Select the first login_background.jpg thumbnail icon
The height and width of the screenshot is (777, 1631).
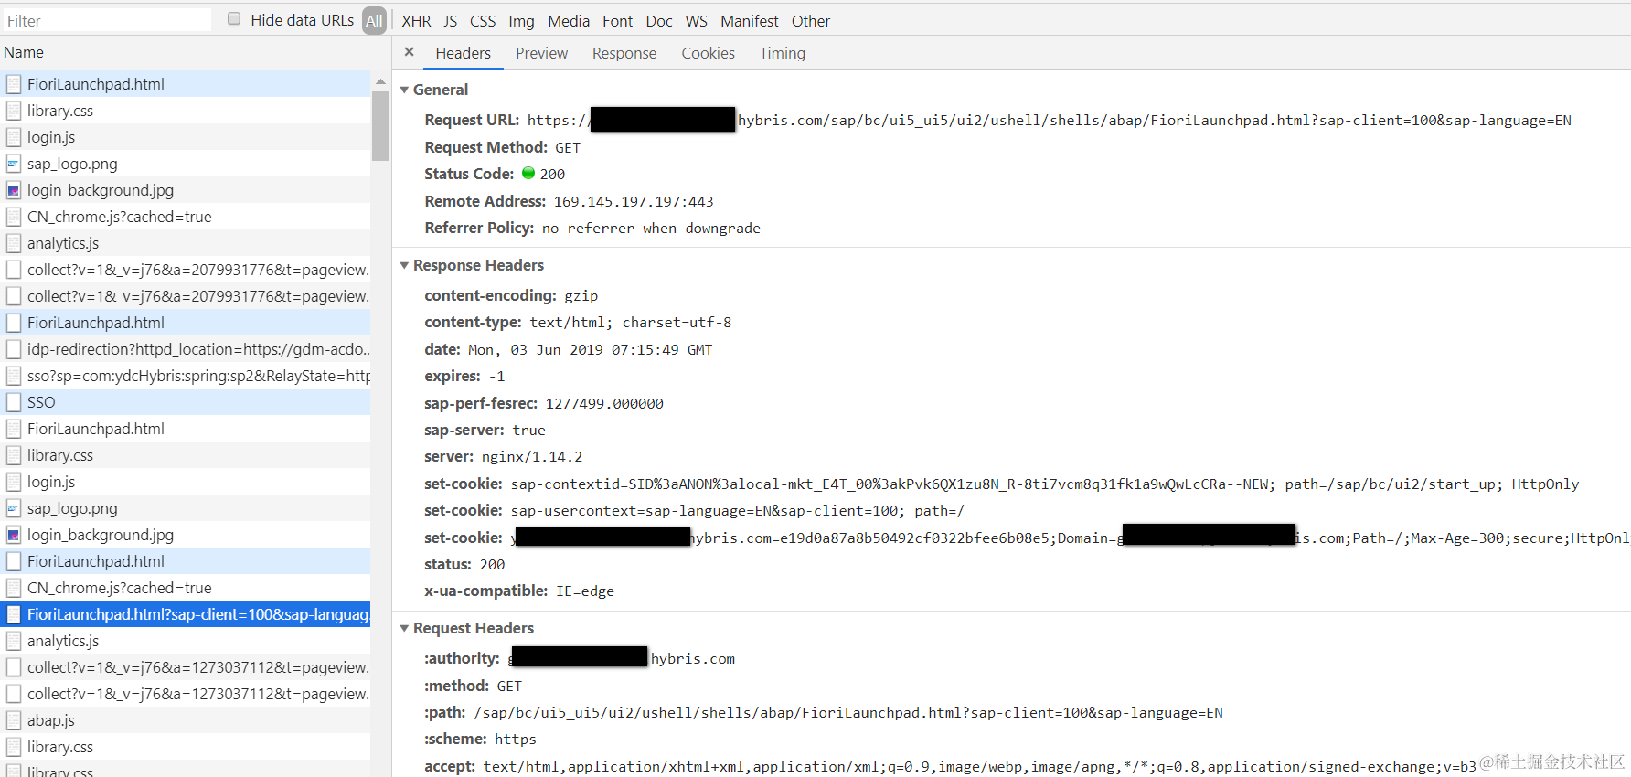point(14,190)
